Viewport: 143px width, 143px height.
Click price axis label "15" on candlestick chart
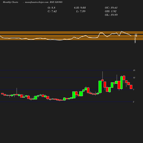click(134, 70)
